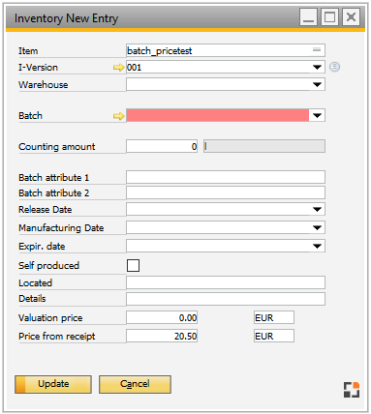The width and height of the screenshot is (371, 414).
Task: Open the Release Date dropdown
Action: [317, 209]
